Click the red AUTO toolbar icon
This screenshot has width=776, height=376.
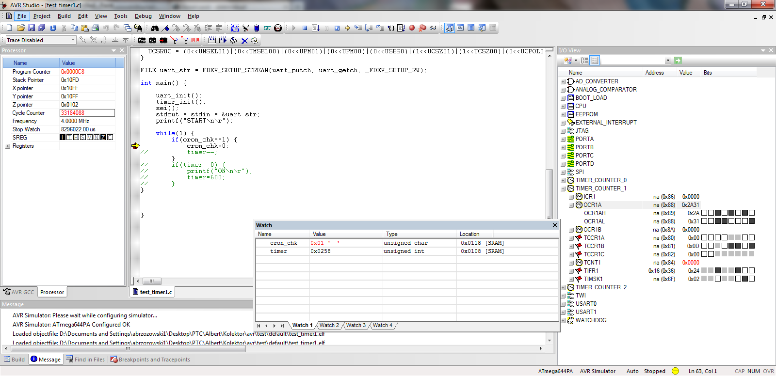(195, 40)
